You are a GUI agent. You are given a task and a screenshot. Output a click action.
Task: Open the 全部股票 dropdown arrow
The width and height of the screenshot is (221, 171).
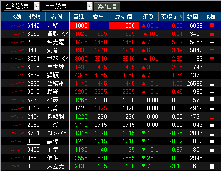pyautogui.click(x=37, y=6)
